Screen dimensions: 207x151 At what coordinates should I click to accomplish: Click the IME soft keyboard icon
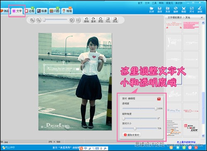tap(97, 148)
